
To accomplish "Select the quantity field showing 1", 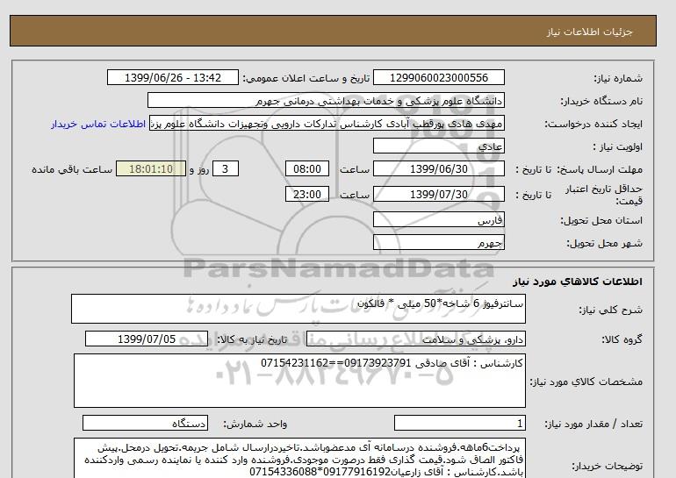I will (459, 424).
